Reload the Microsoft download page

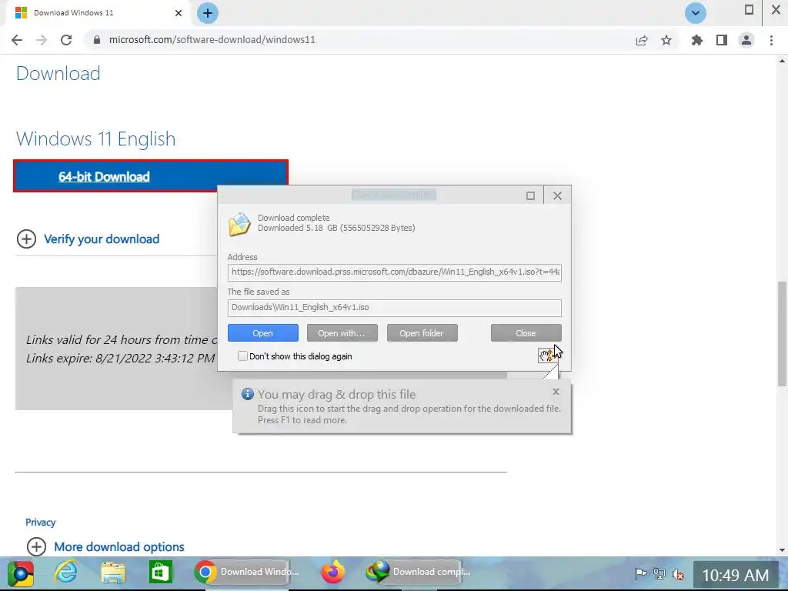pos(66,40)
